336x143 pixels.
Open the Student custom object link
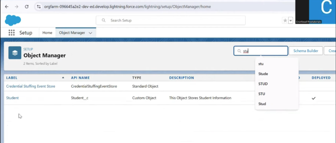pos(12,98)
